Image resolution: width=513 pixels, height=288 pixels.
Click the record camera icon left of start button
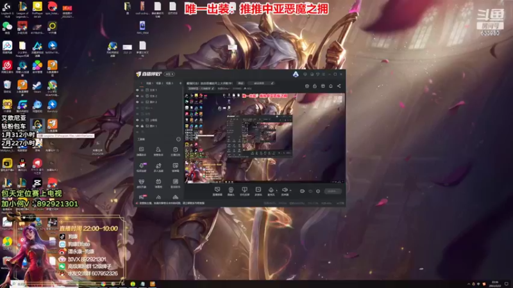pyautogui.click(x=302, y=191)
